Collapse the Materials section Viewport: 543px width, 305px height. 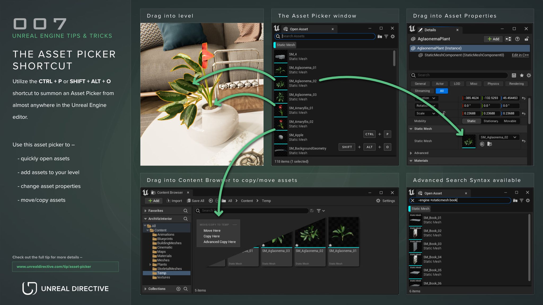422,161
